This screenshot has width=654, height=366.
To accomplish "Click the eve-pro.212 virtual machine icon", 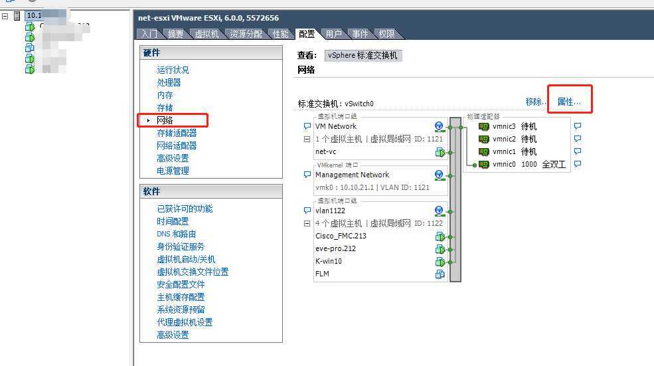I will point(440,248).
